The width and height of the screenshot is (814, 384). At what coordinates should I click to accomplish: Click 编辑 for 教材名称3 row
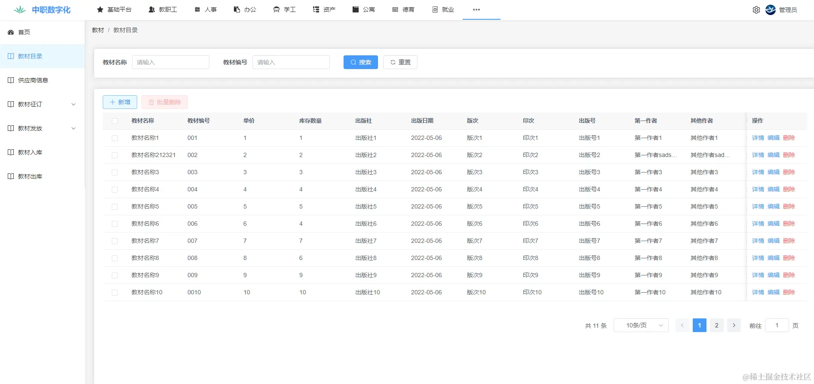(x=774, y=172)
